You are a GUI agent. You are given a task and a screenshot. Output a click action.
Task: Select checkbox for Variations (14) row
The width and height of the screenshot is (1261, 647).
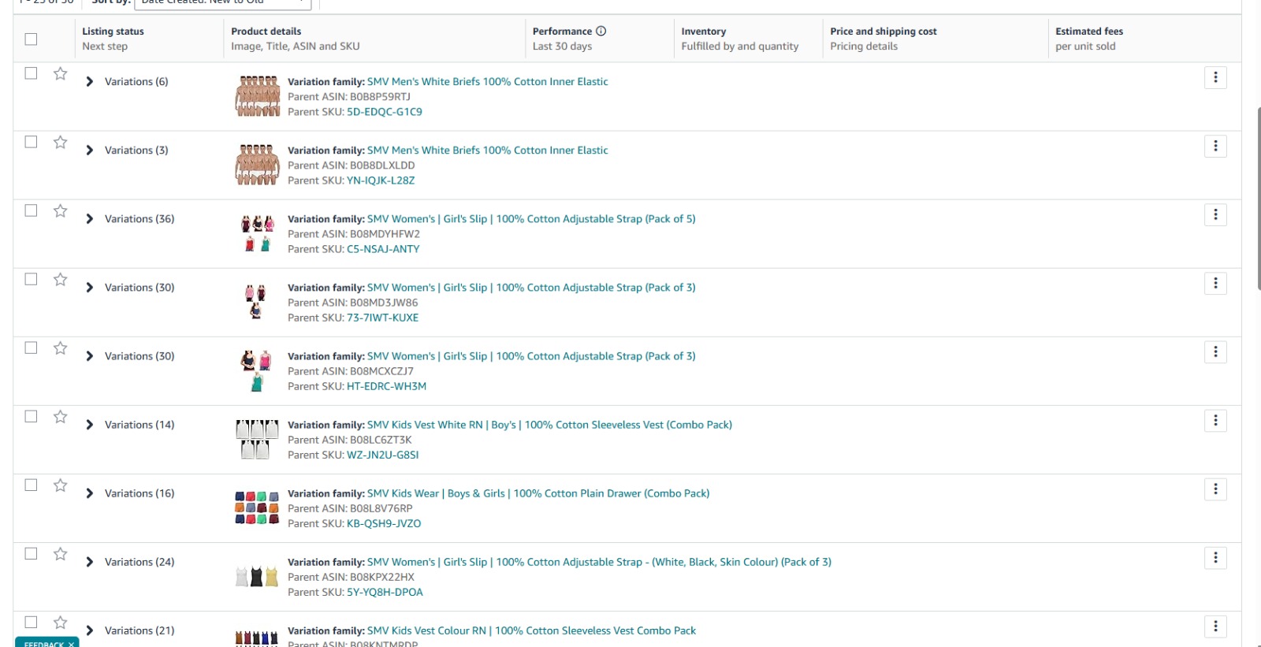31,417
